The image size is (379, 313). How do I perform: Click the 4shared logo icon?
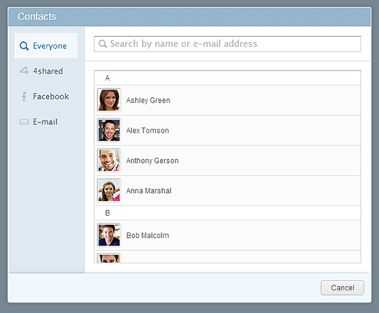coord(24,71)
